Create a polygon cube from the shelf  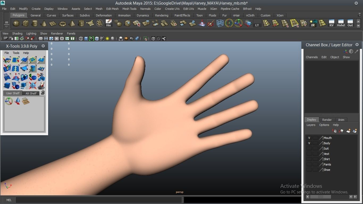[x=26, y=23]
